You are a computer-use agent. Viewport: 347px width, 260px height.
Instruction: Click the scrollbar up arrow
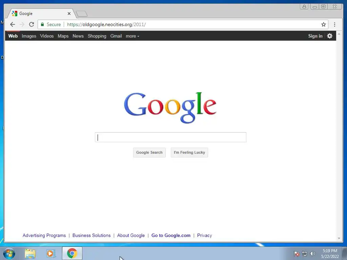[339, 34]
